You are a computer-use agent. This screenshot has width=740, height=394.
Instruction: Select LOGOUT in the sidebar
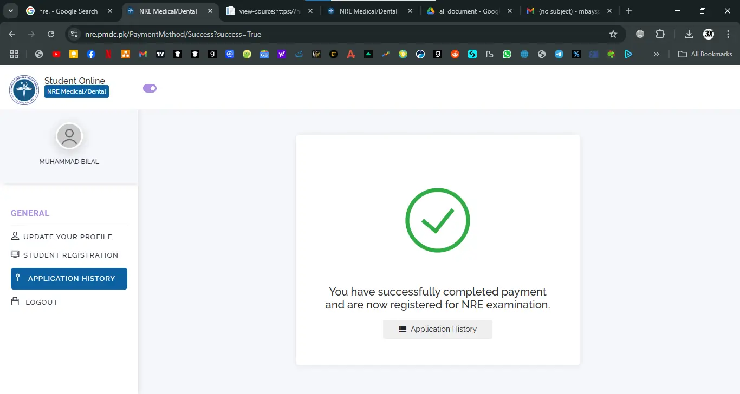click(41, 301)
